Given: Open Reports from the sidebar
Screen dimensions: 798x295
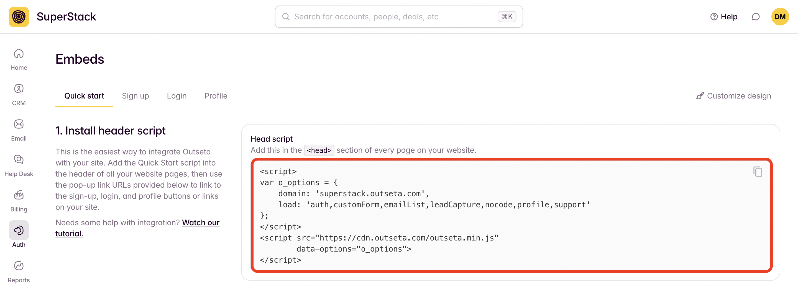Looking at the screenshot, I should (x=19, y=272).
